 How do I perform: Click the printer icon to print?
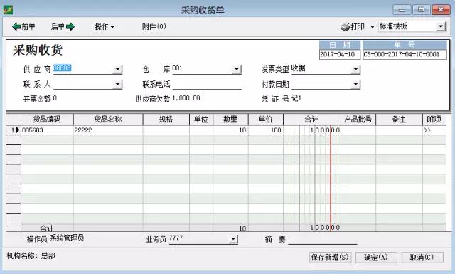(x=345, y=27)
